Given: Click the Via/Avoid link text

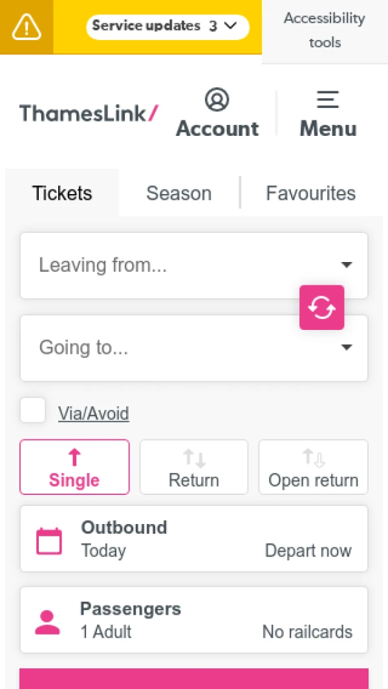Looking at the screenshot, I should [x=94, y=413].
